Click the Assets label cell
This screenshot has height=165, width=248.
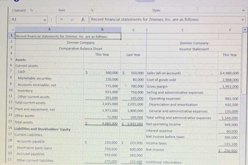[21, 60]
